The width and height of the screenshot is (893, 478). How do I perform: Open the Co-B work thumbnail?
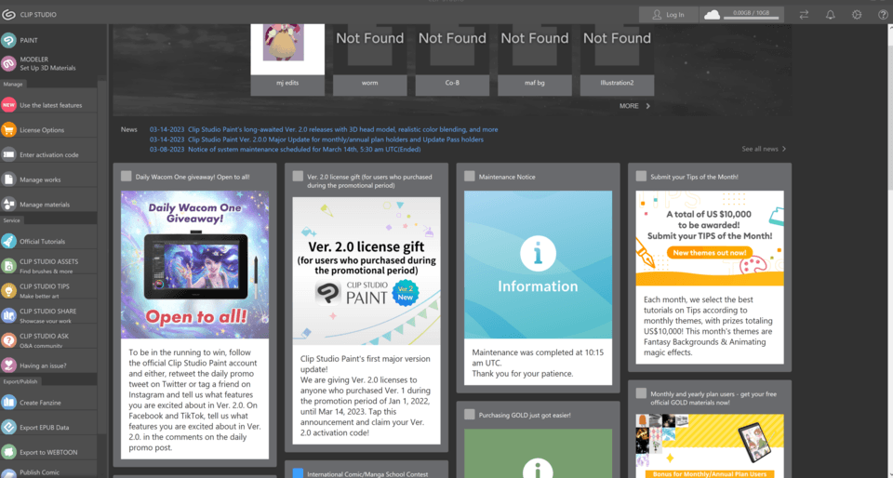[x=452, y=49]
